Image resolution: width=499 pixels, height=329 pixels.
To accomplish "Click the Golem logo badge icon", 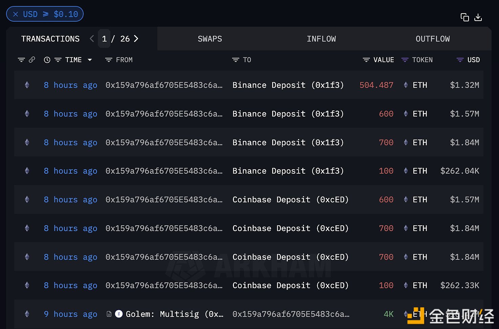I will tap(119, 314).
